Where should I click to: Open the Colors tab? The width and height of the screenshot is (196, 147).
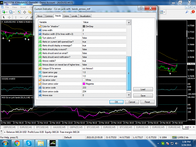pyautogui.click(x=66, y=16)
